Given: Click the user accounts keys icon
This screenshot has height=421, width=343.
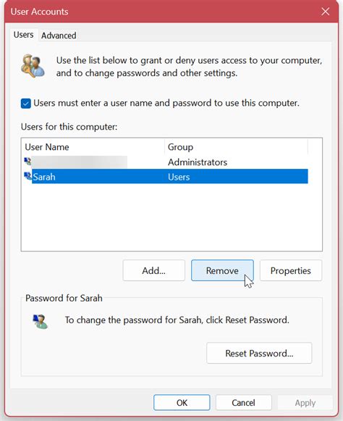Looking at the screenshot, I should [33, 66].
